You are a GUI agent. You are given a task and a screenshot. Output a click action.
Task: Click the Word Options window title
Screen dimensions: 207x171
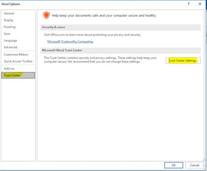tap(11, 4)
